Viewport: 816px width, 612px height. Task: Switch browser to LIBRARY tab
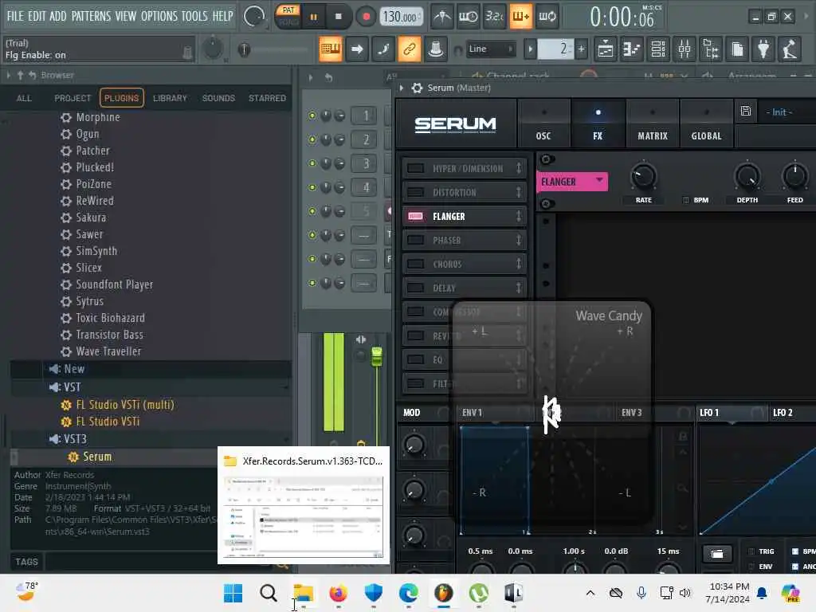click(170, 98)
